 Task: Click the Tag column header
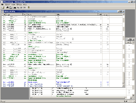pyautogui.click(x=15, y=14)
